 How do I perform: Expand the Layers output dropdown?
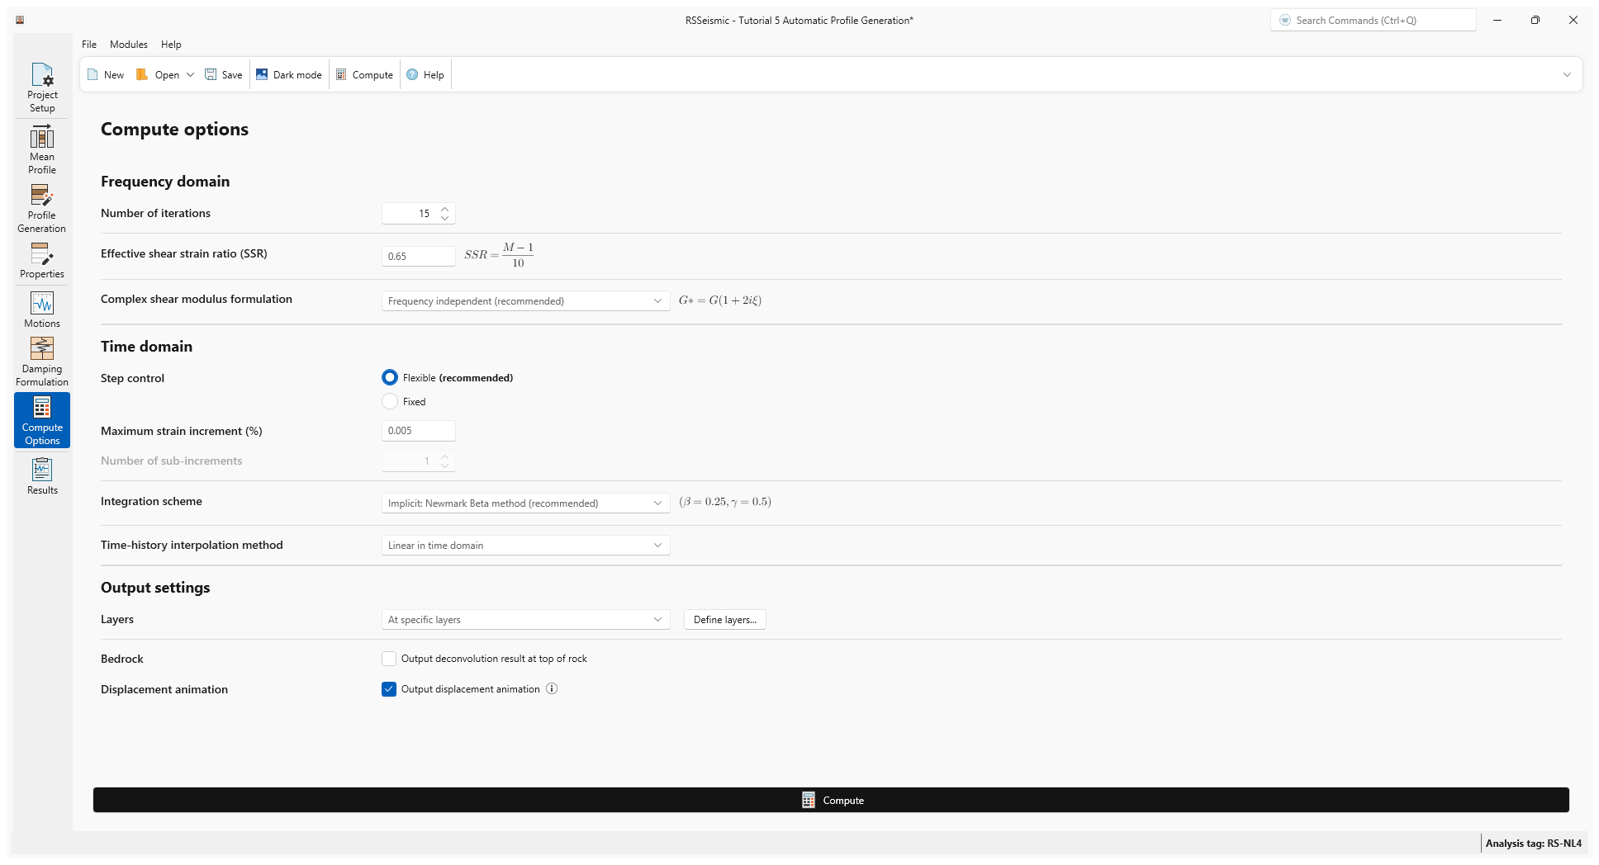tap(525, 620)
